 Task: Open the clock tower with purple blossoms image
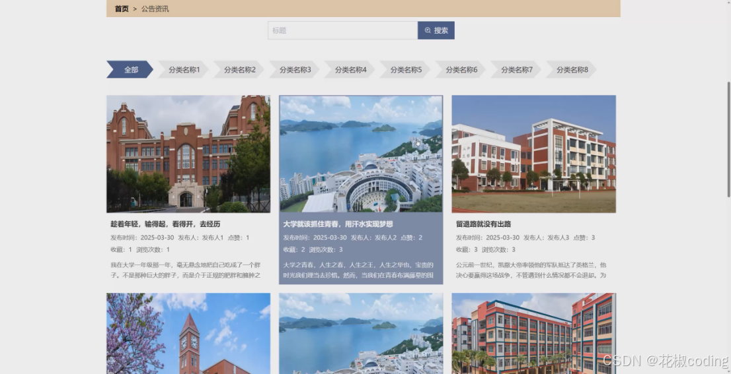click(x=188, y=334)
